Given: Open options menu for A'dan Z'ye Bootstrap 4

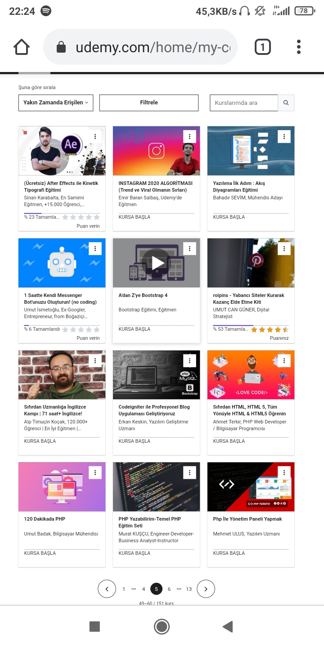Looking at the screenshot, I should pyautogui.click(x=189, y=249).
